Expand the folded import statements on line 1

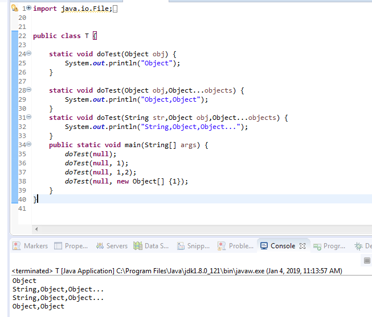28,8
